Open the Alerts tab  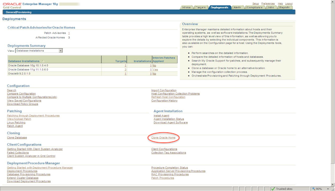tap(237, 8)
